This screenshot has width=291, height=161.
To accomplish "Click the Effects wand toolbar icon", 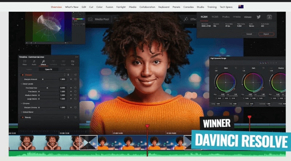I will 186,19.
